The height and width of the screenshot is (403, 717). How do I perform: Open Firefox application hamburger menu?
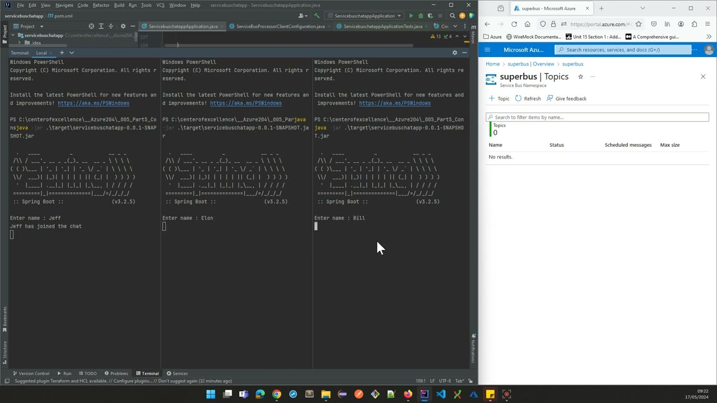click(708, 24)
